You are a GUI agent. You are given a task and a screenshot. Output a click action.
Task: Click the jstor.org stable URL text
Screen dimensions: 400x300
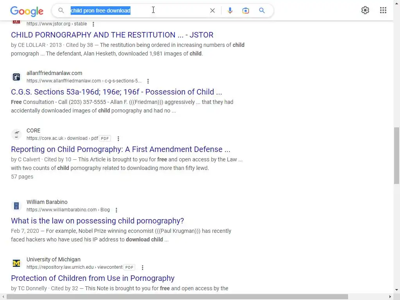coord(57,24)
